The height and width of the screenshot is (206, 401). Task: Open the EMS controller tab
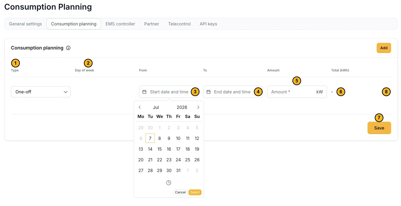[x=120, y=24]
